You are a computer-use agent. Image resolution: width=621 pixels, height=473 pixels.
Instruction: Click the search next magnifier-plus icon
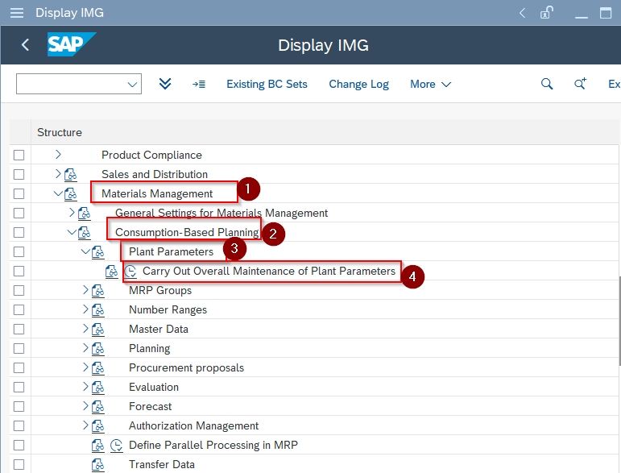[580, 84]
